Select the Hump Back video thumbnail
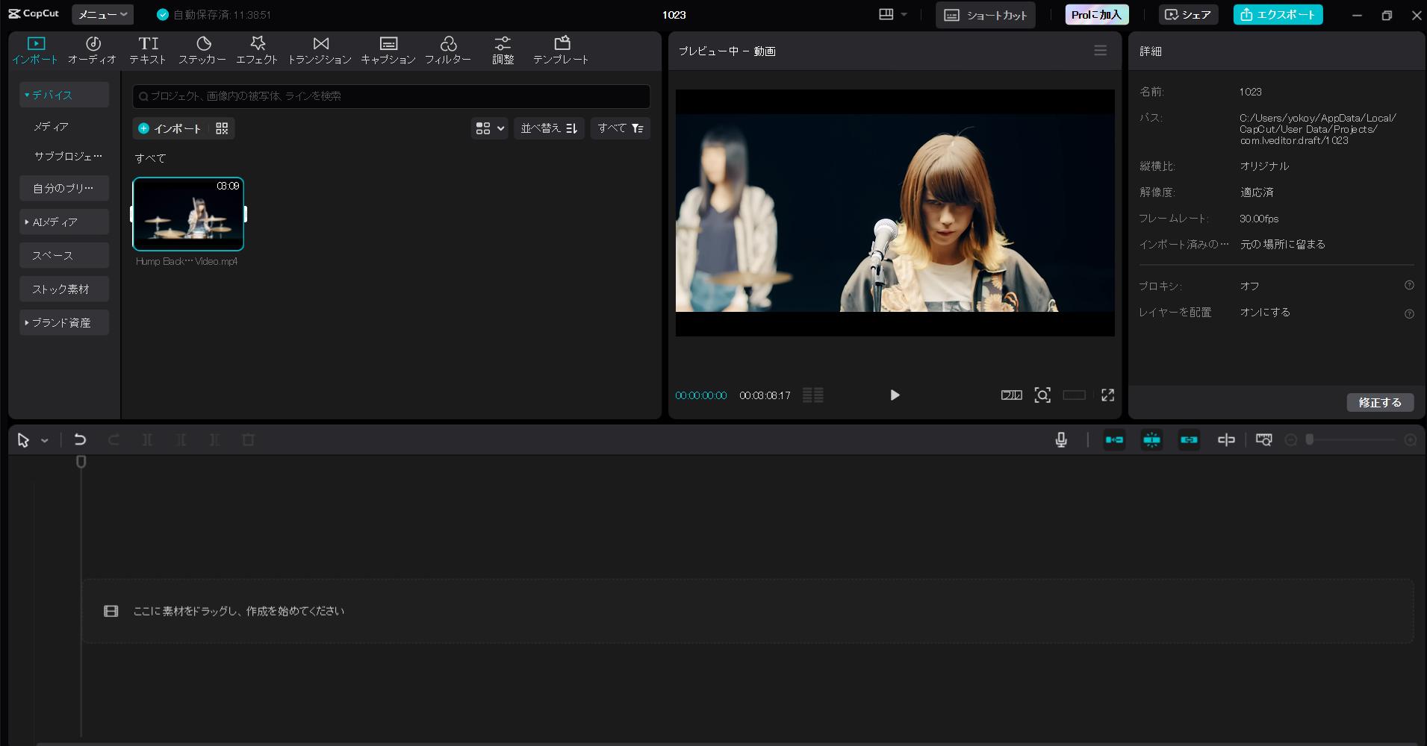This screenshot has height=746, width=1427. click(188, 214)
